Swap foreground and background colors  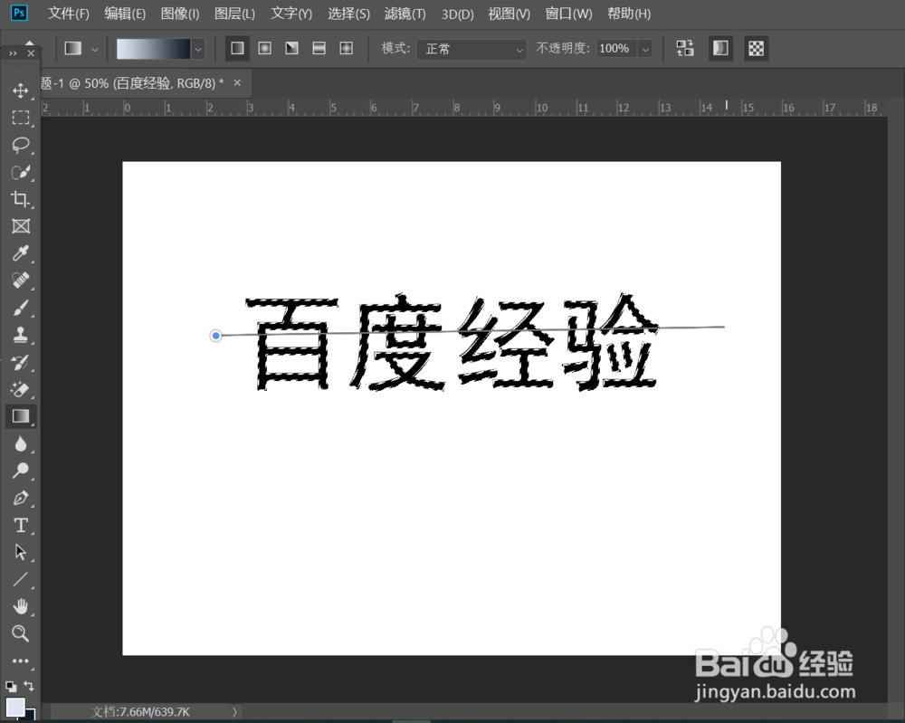point(29,686)
